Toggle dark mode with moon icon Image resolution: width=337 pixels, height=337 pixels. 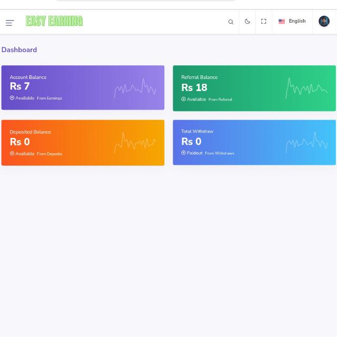(247, 21)
